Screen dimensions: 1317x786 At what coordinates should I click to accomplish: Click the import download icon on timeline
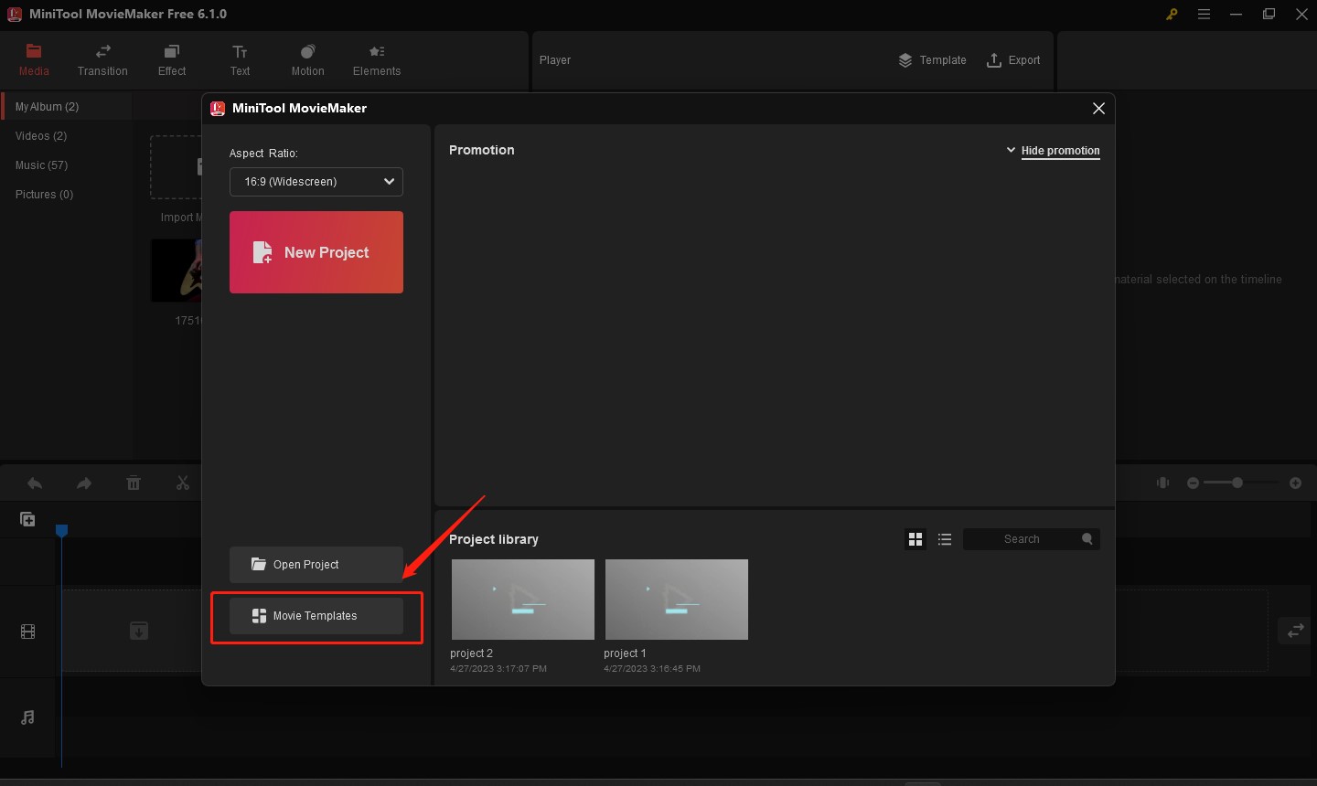[x=139, y=631]
